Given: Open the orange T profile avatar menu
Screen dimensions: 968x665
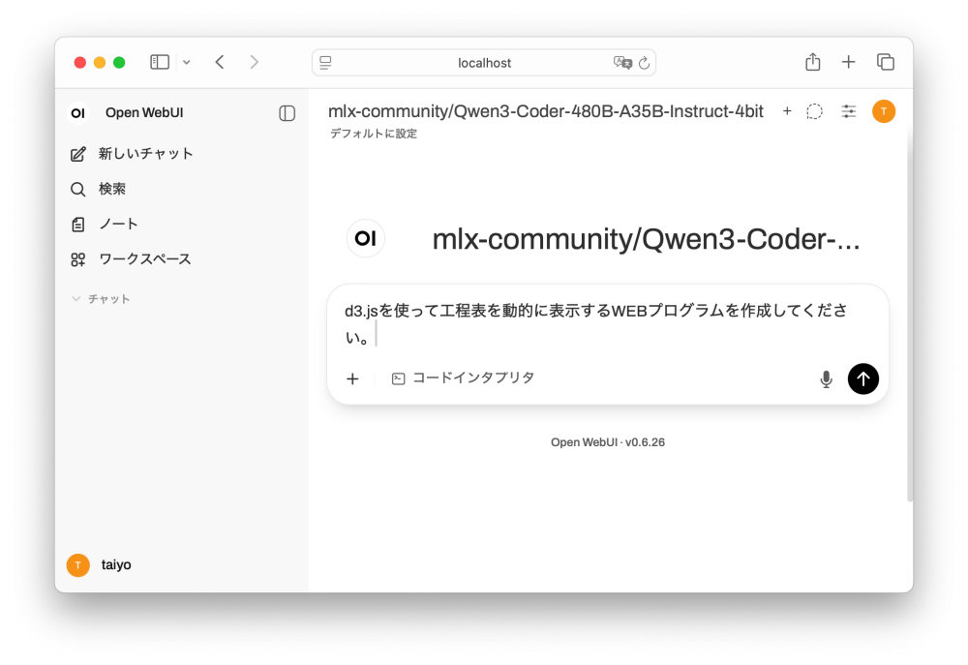Looking at the screenshot, I should (x=884, y=111).
